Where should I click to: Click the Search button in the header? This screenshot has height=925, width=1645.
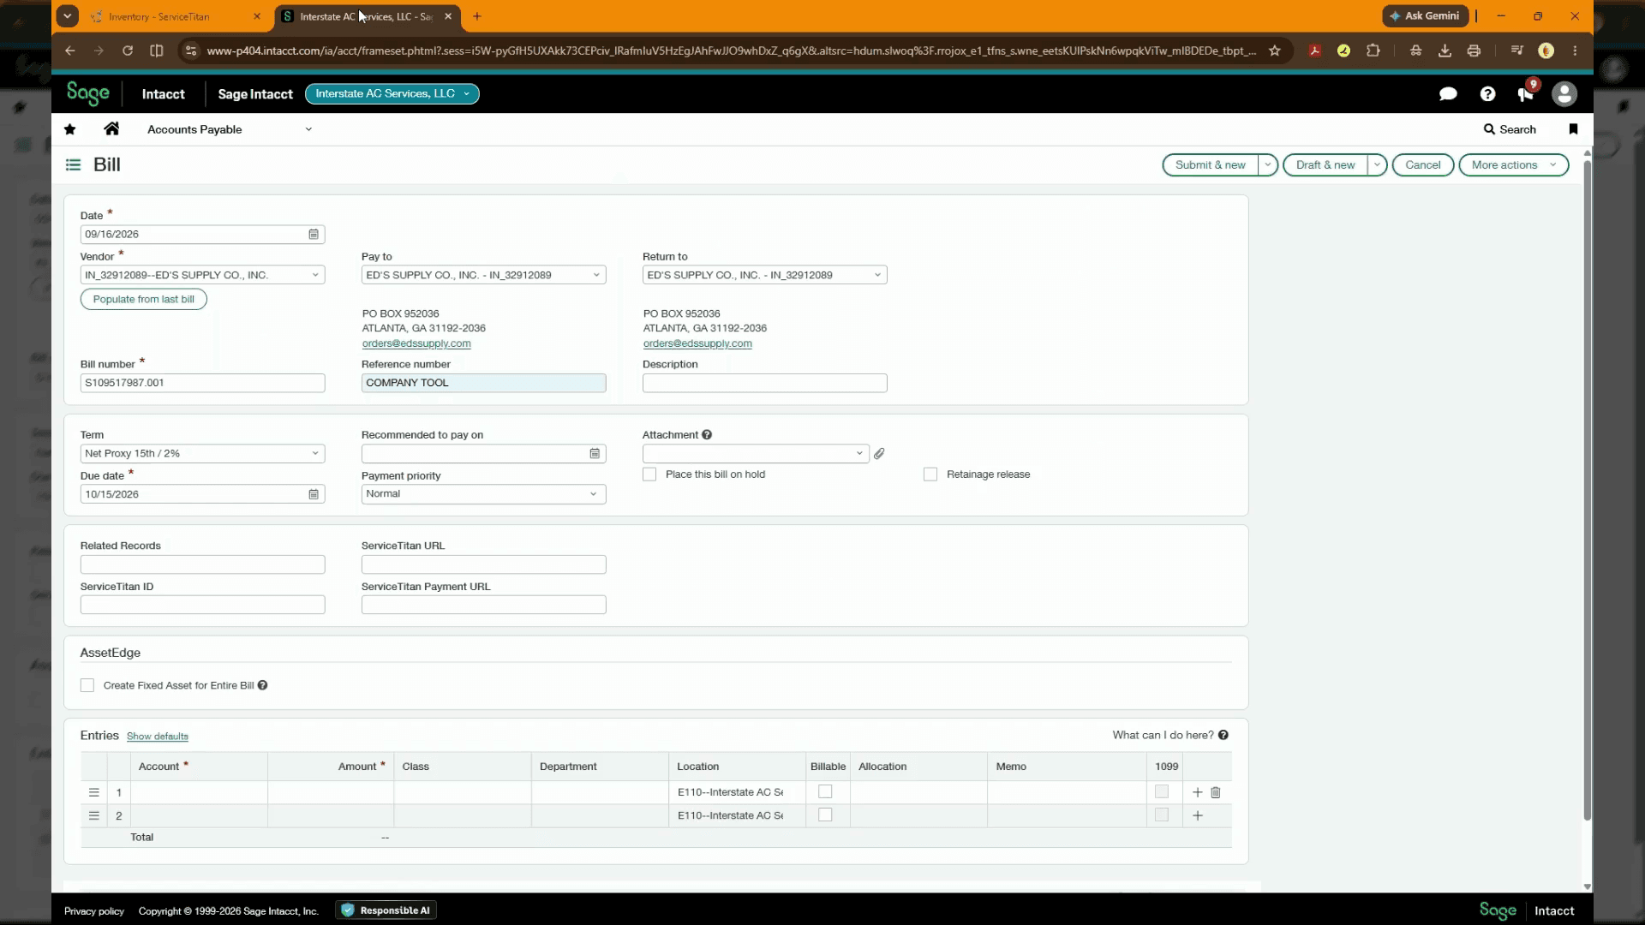pyautogui.click(x=1510, y=129)
